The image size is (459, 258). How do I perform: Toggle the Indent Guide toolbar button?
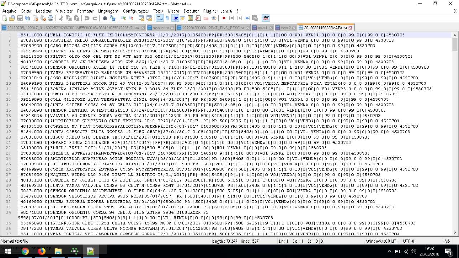click(175, 18)
